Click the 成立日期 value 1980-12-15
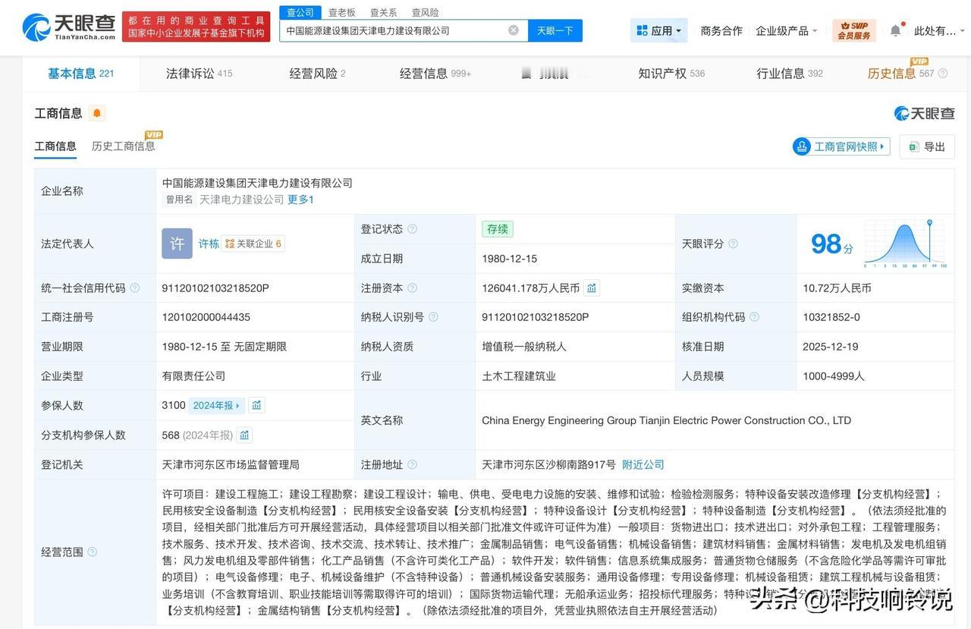The image size is (971, 629). click(510, 259)
